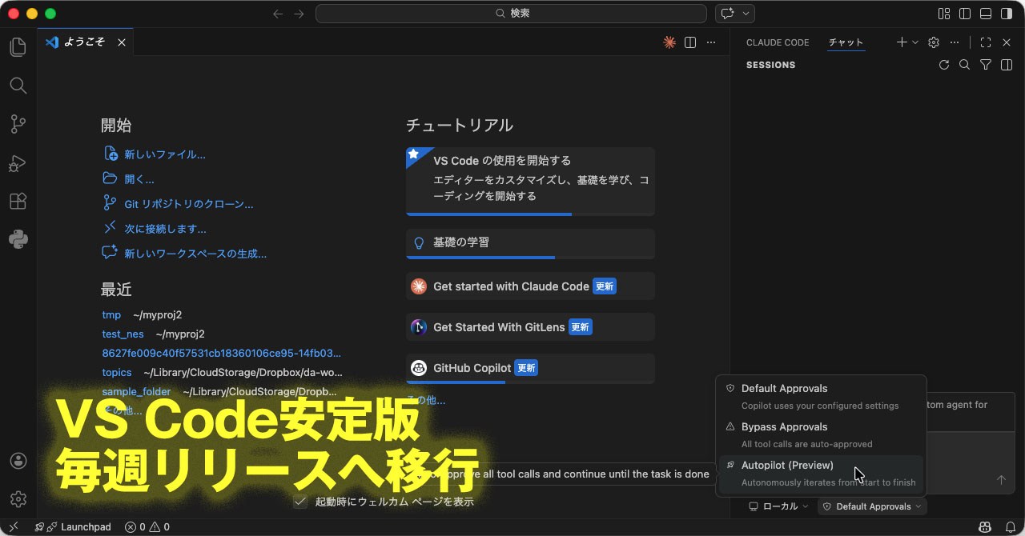Open the remote window indicator
The width and height of the screenshot is (1025, 536).
point(14,527)
